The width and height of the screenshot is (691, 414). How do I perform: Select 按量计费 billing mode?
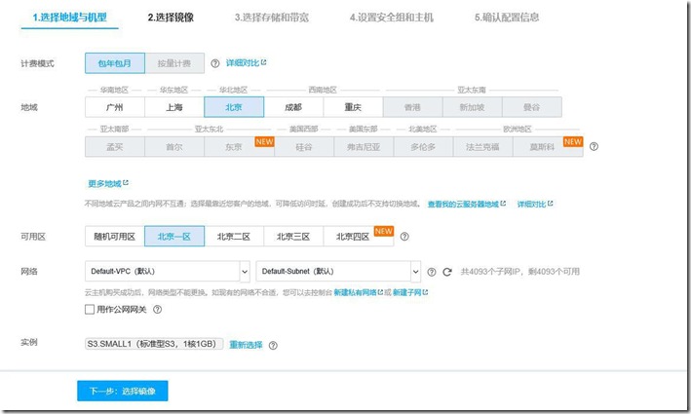[x=175, y=63]
